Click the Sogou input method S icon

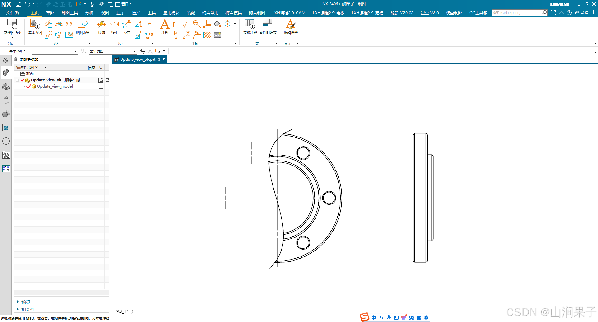pyautogui.click(x=365, y=317)
